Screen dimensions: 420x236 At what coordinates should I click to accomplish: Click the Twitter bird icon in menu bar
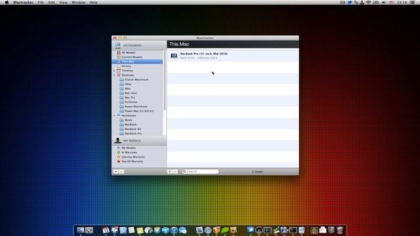350,3
